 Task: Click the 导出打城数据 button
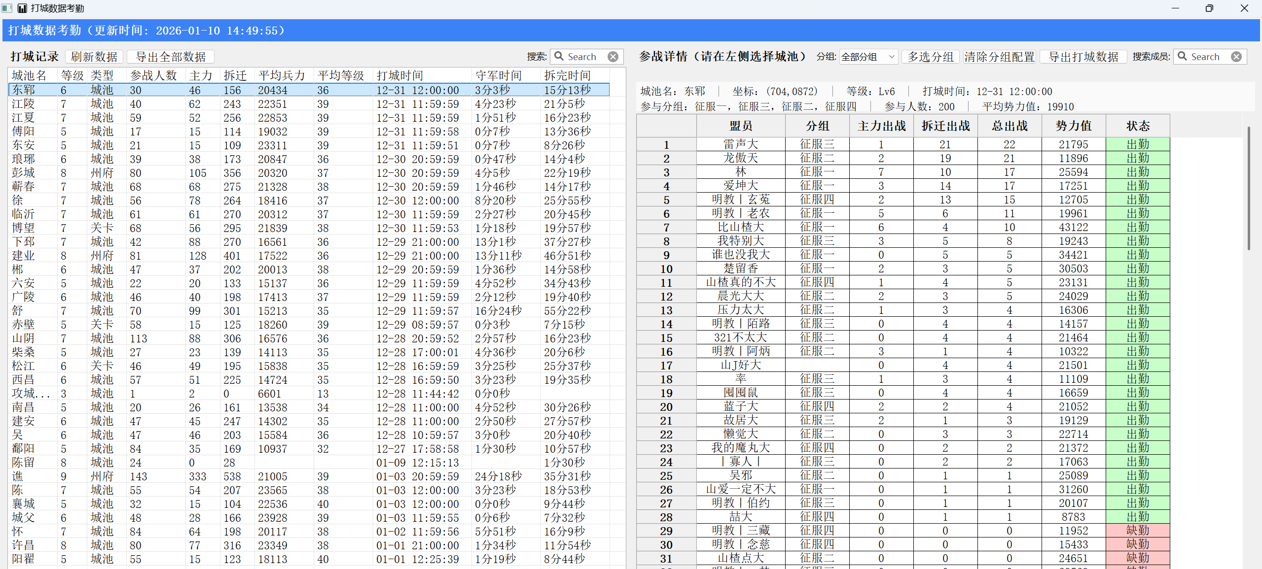point(1083,57)
